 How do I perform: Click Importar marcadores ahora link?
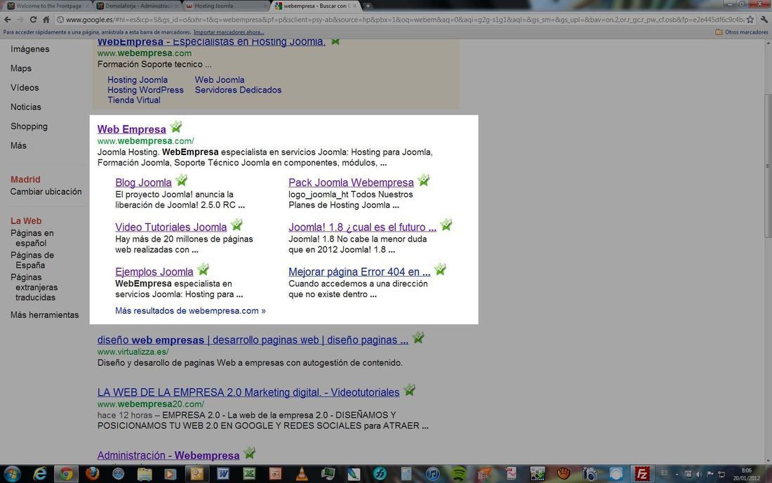tap(229, 32)
